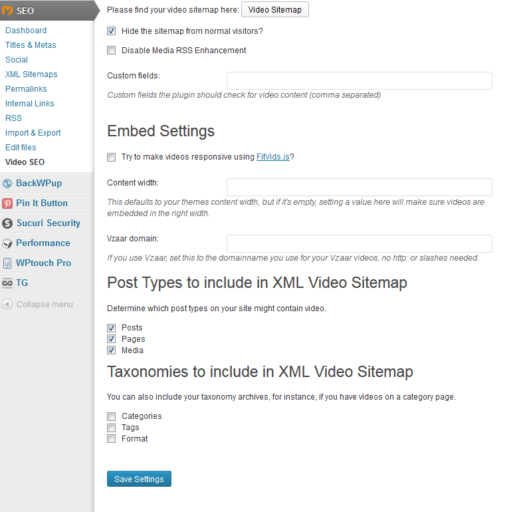
Task: Enable Disable Media RSS Enhancement checkbox
Action: point(111,51)
